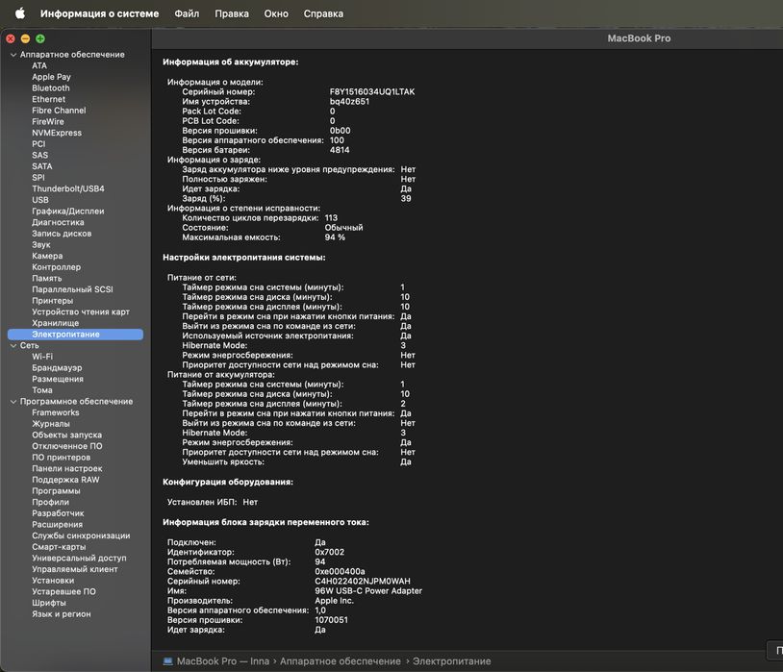Click the laptop icon in path bar
783x672 pixels.
click(x=168, y=661)
